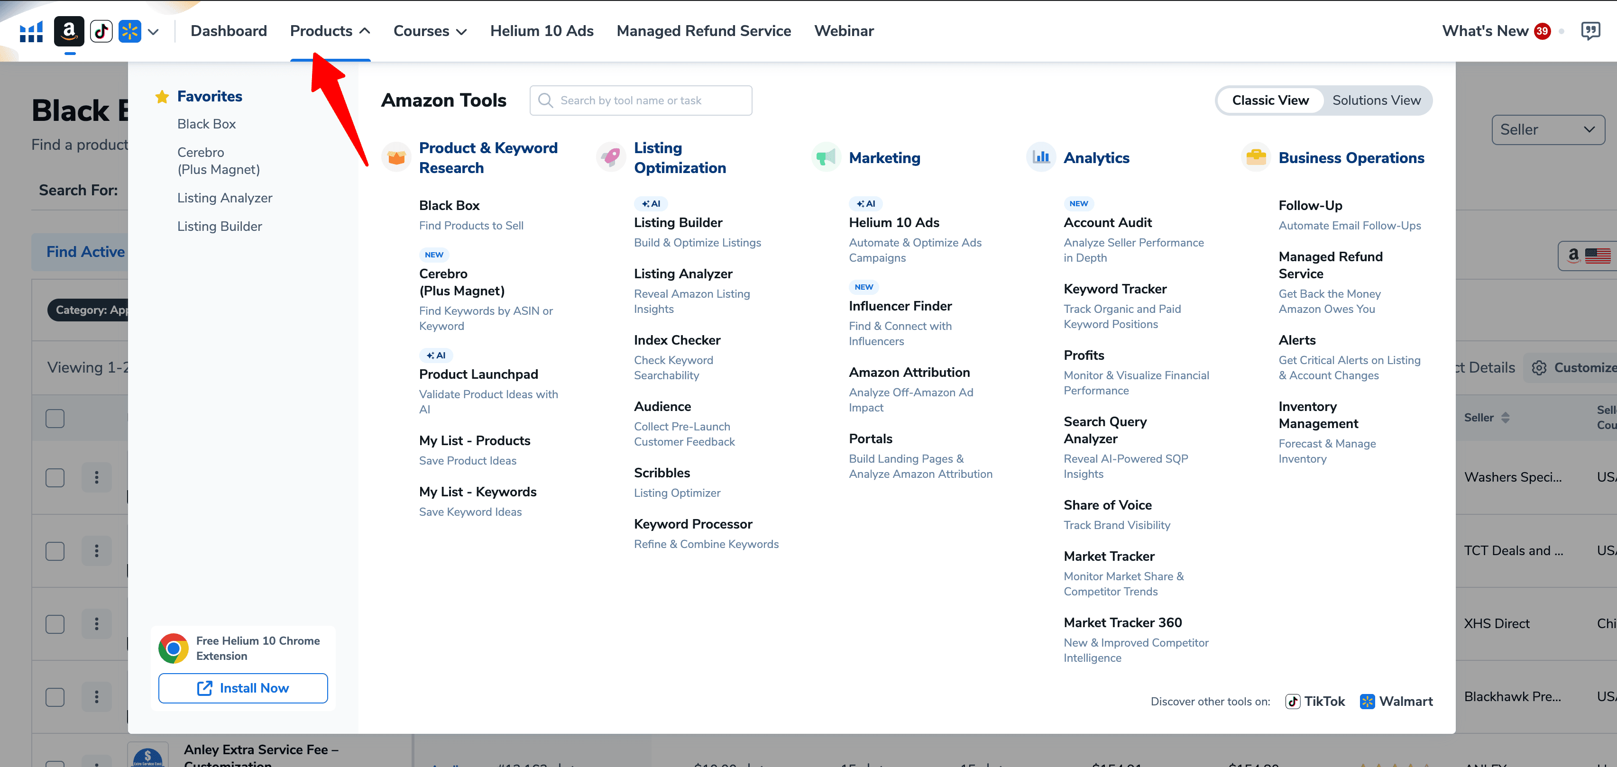Screen dimensions: 1617x767
Task: Open the Webinar menu item
Action: click(x=844, y=31)
